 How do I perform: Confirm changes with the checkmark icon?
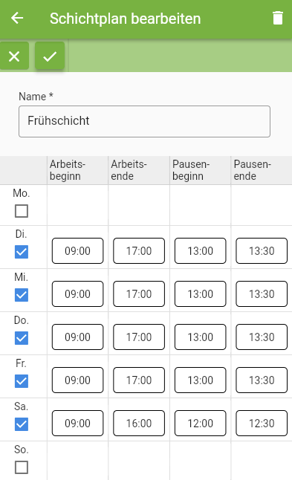click(x=50, y=56)
